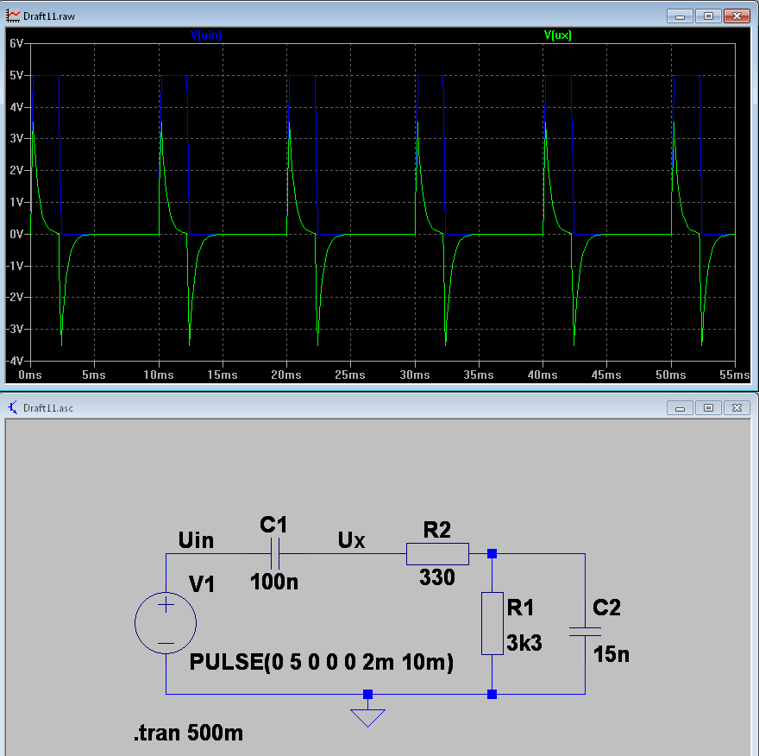Click the 330 value of R2
759x756 pixels.
pyautogui.click(x=437, y=577)
